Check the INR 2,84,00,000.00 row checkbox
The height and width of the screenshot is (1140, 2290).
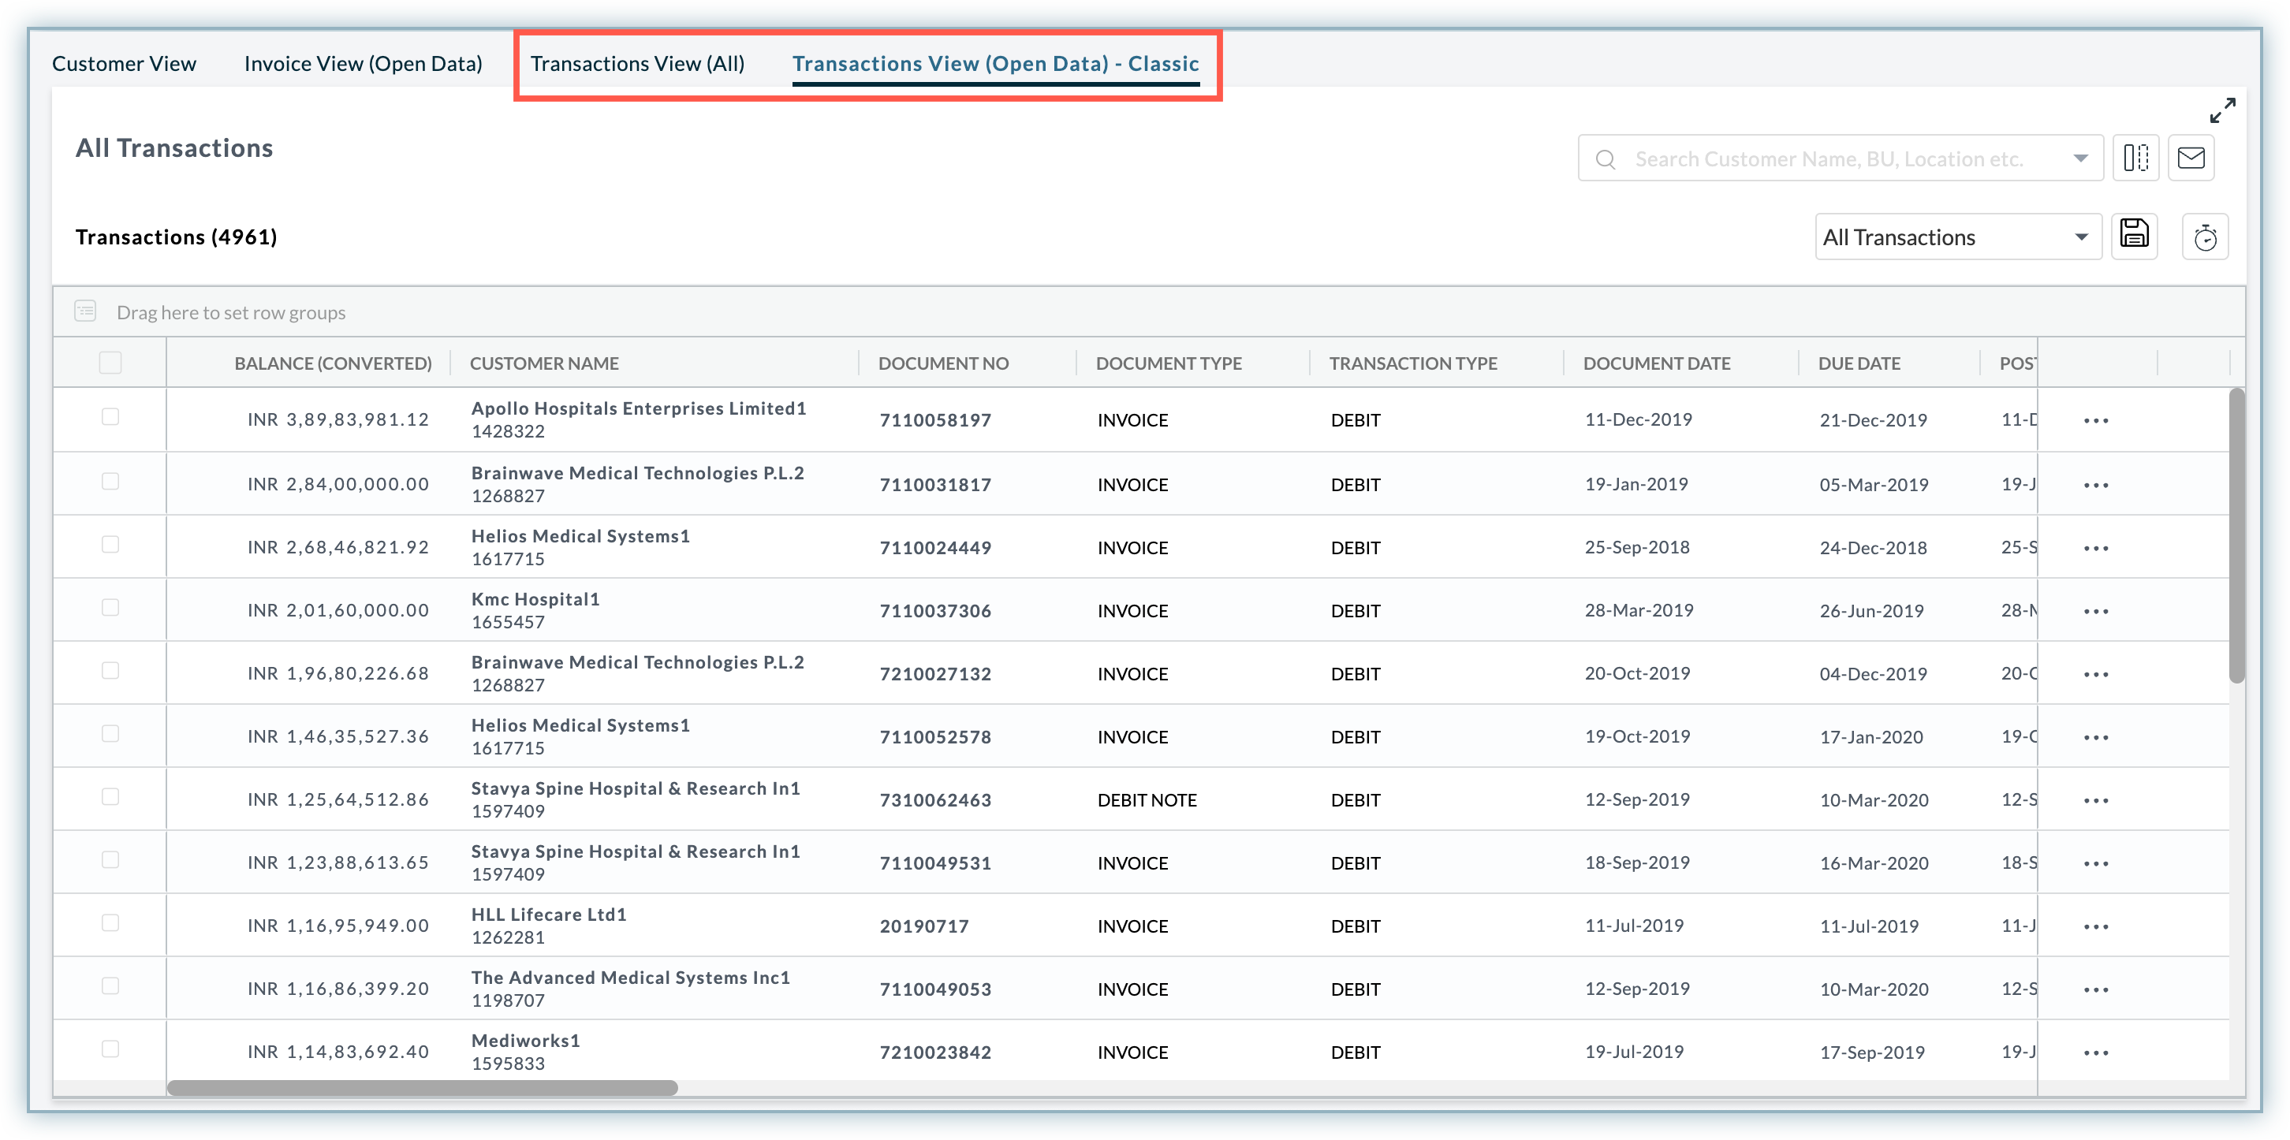point(110,482)
